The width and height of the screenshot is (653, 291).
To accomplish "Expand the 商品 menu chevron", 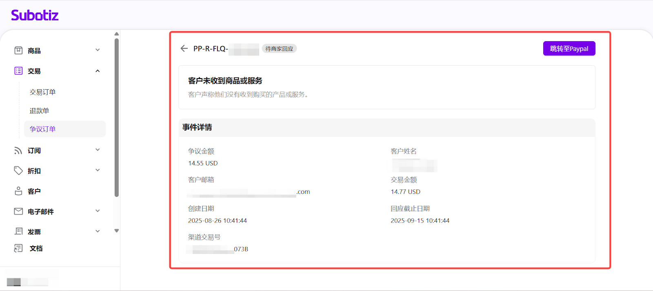I will point(98,50).
